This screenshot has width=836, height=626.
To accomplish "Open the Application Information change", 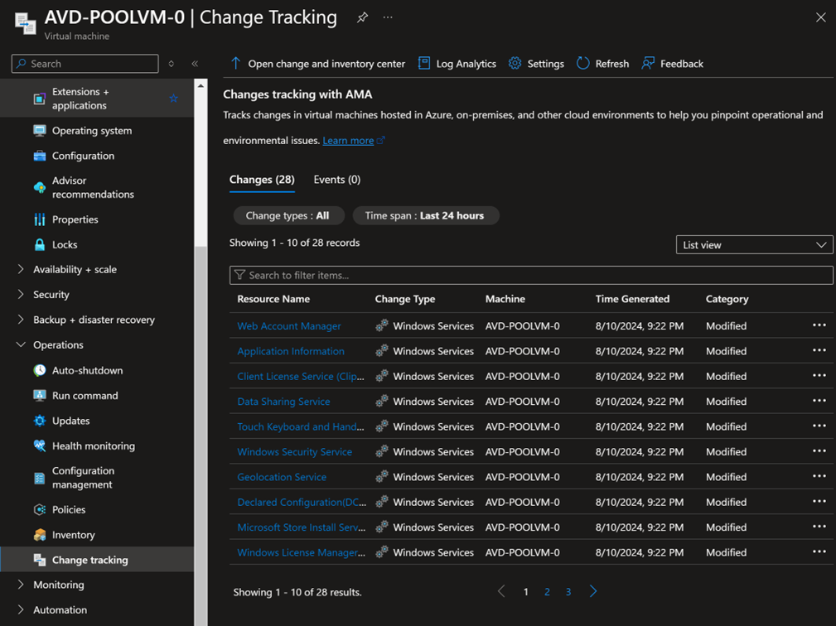I will (x=291, y=351).
